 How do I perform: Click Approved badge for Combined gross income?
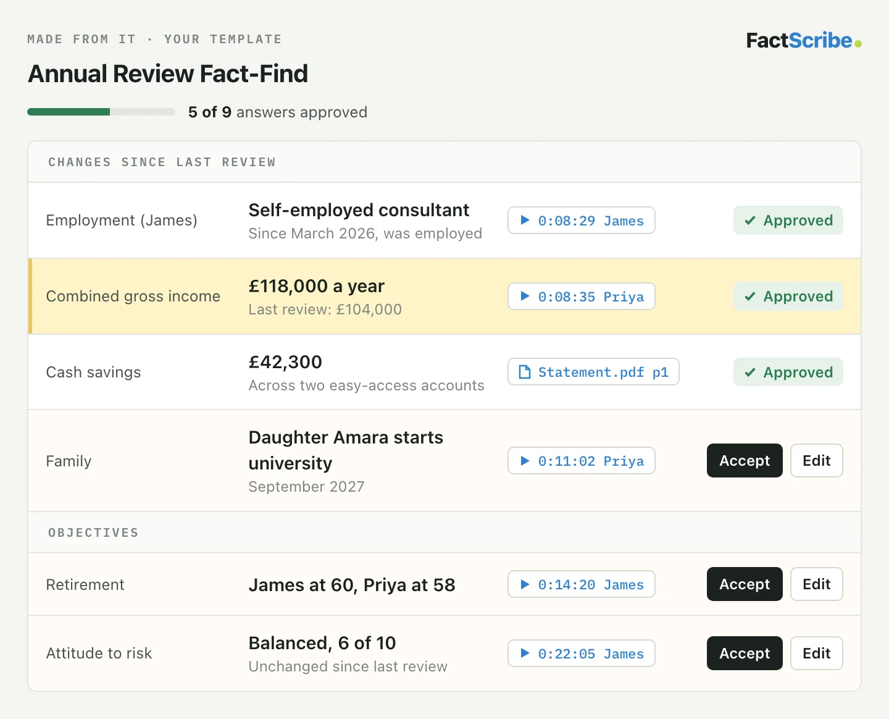[788, 296]
